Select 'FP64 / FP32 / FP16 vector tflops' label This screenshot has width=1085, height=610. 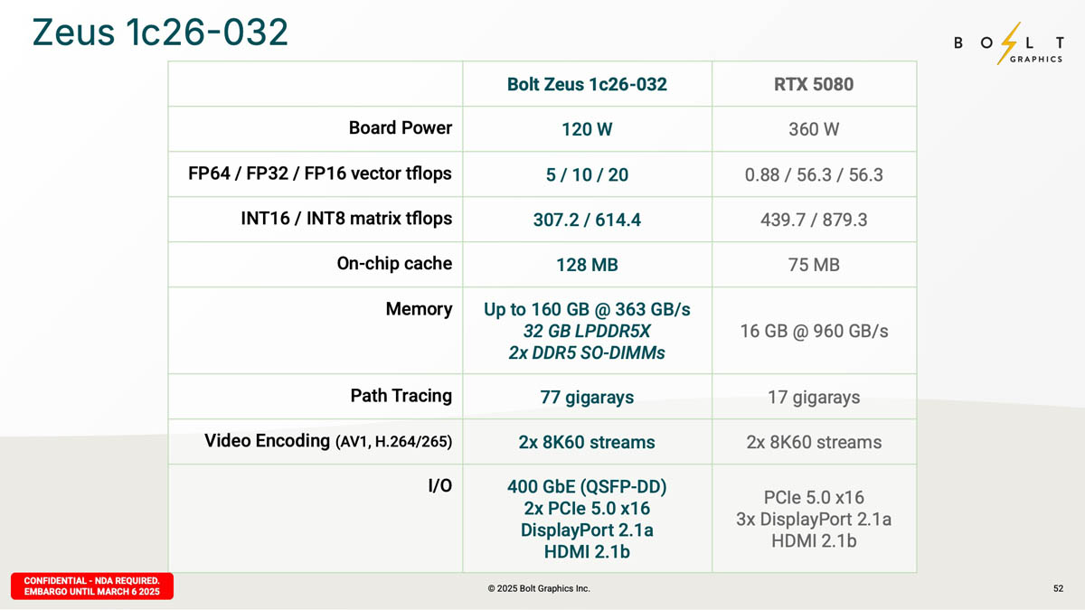(320, 174)
